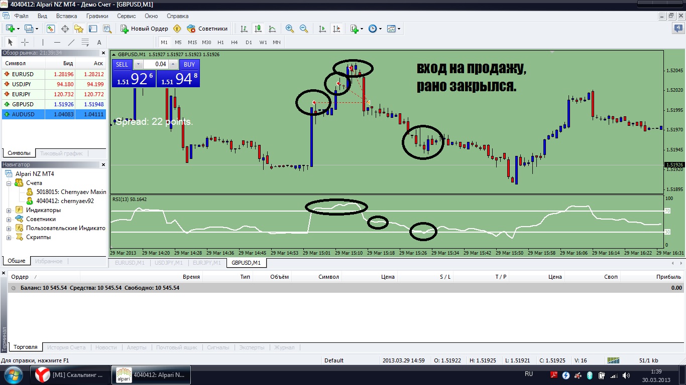
Task: Toggle chart shift icon
Action: (336, 29)
